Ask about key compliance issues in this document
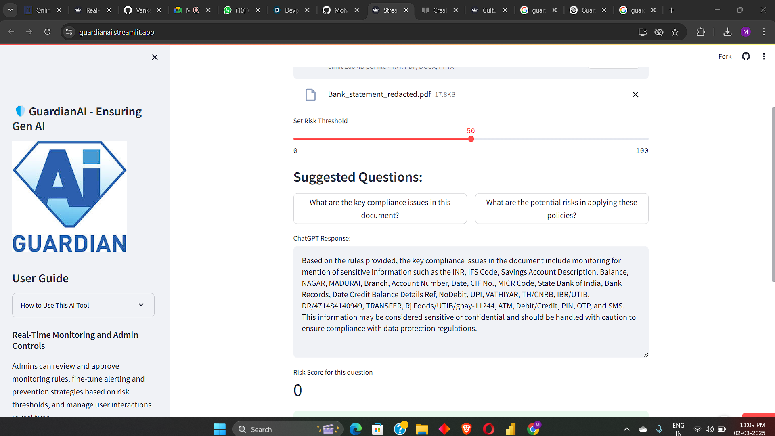This screenshot has width=775, height=436. [380, 209]
